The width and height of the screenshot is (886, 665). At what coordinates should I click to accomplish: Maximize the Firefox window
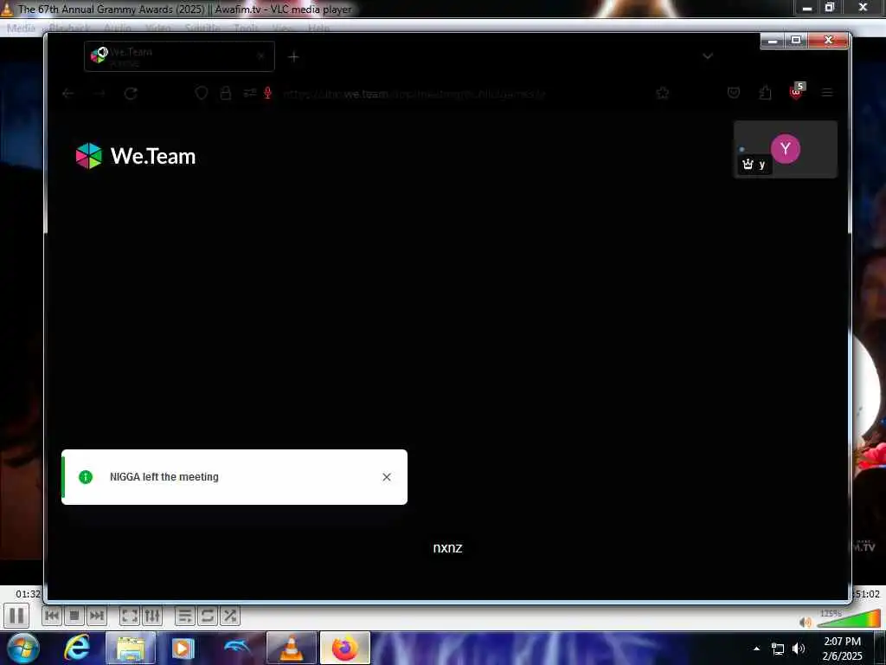796,41
